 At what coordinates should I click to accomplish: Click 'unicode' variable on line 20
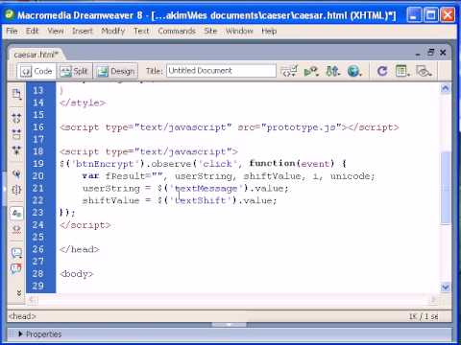pyautogui.click(x=351, y=176)
